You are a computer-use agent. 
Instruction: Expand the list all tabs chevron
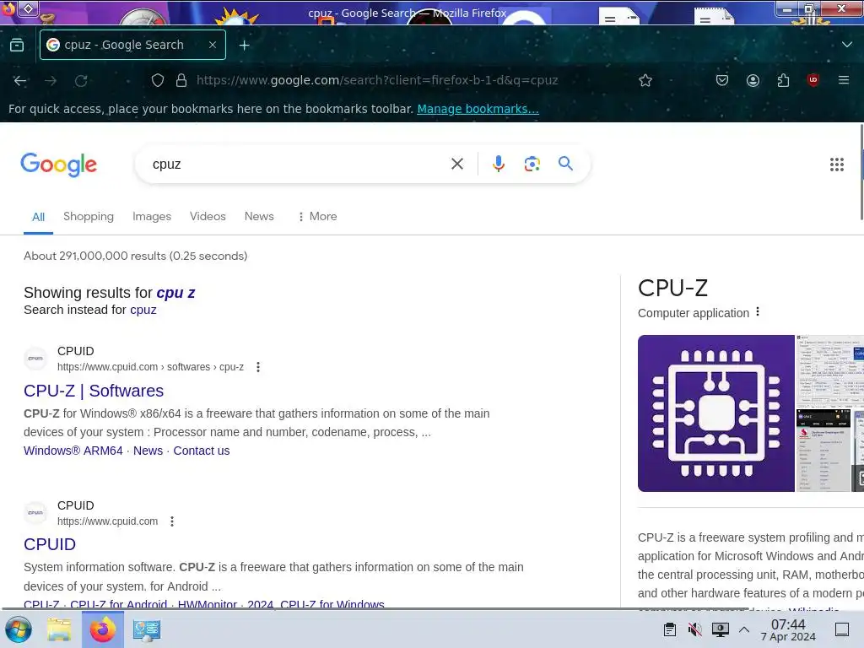coord(846,45)
